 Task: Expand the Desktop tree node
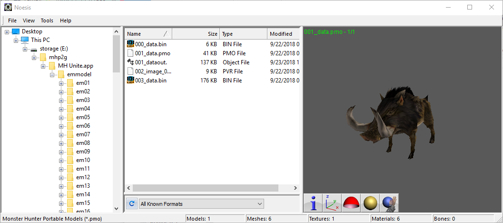click(x=7, y=32)
